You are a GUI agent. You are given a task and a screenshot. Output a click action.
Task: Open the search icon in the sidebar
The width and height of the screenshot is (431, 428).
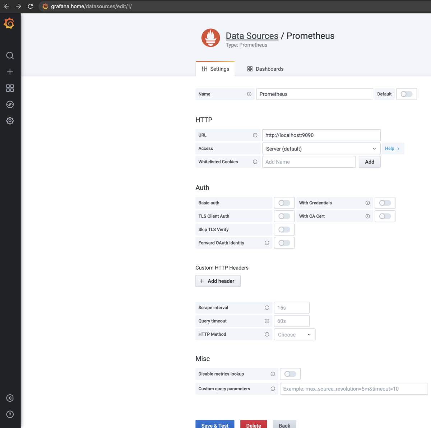(x=10, y=56)
